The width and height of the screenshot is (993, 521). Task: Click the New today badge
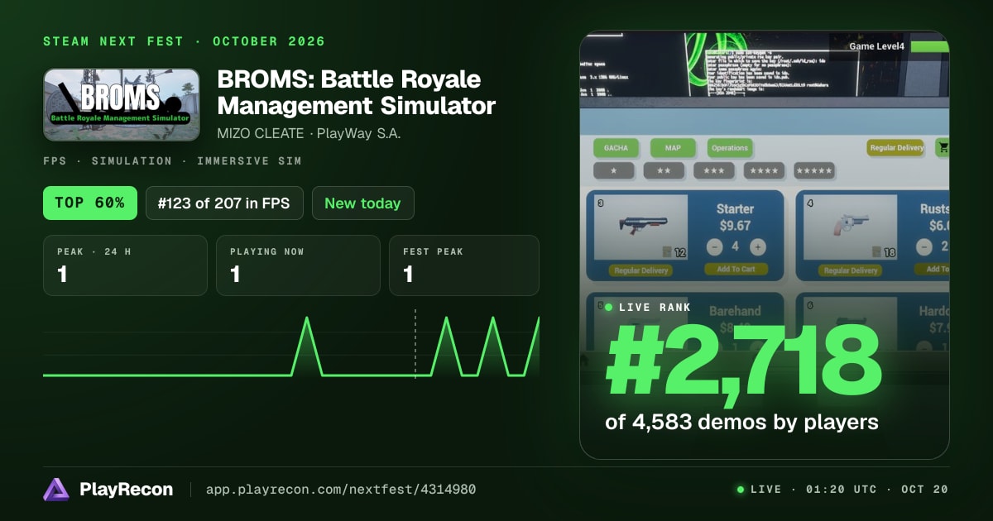pos(362,203)
